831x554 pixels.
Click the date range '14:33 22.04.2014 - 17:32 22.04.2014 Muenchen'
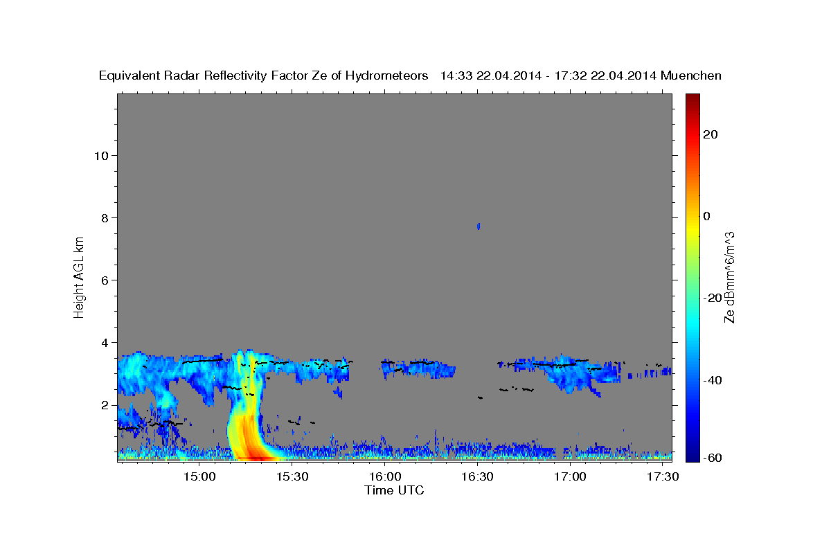pos(581,75)
